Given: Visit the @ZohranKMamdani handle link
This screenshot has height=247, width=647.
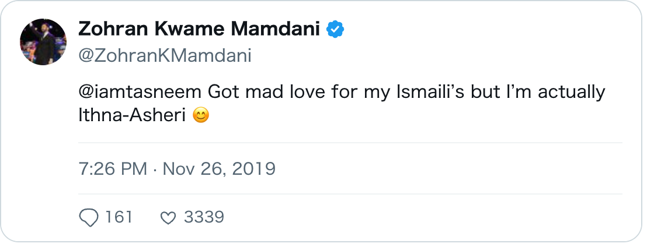Looking at the screenshot, I should 165,55.
